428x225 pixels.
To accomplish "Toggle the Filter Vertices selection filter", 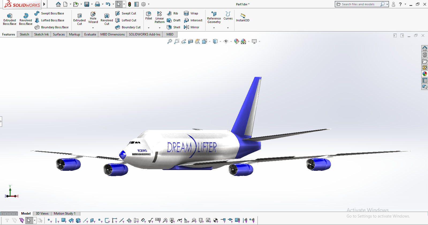I will click(x=50, y=220).
